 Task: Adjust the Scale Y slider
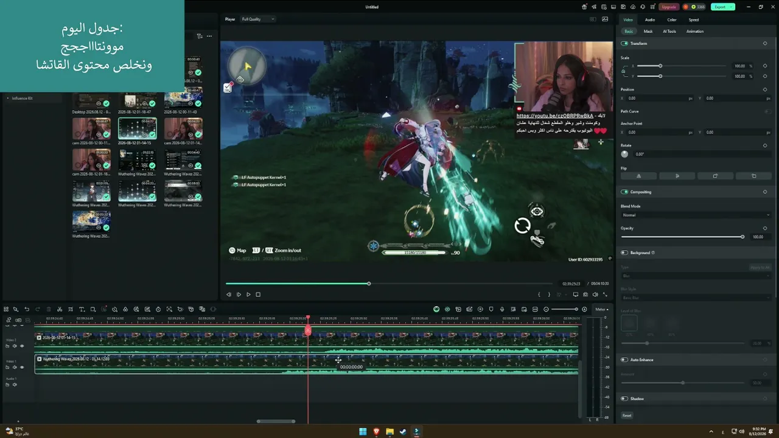point(683,76)
